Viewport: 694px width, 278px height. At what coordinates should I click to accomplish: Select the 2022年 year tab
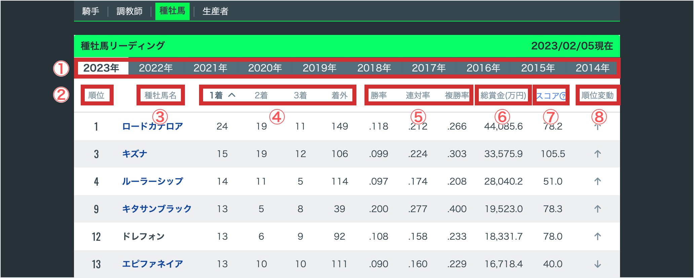pyautogui.click(x=156, y=68)
